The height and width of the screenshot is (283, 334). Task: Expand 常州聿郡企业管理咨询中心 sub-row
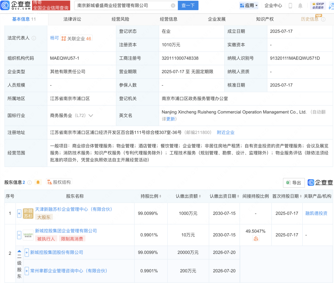click(x=27, y=271)
